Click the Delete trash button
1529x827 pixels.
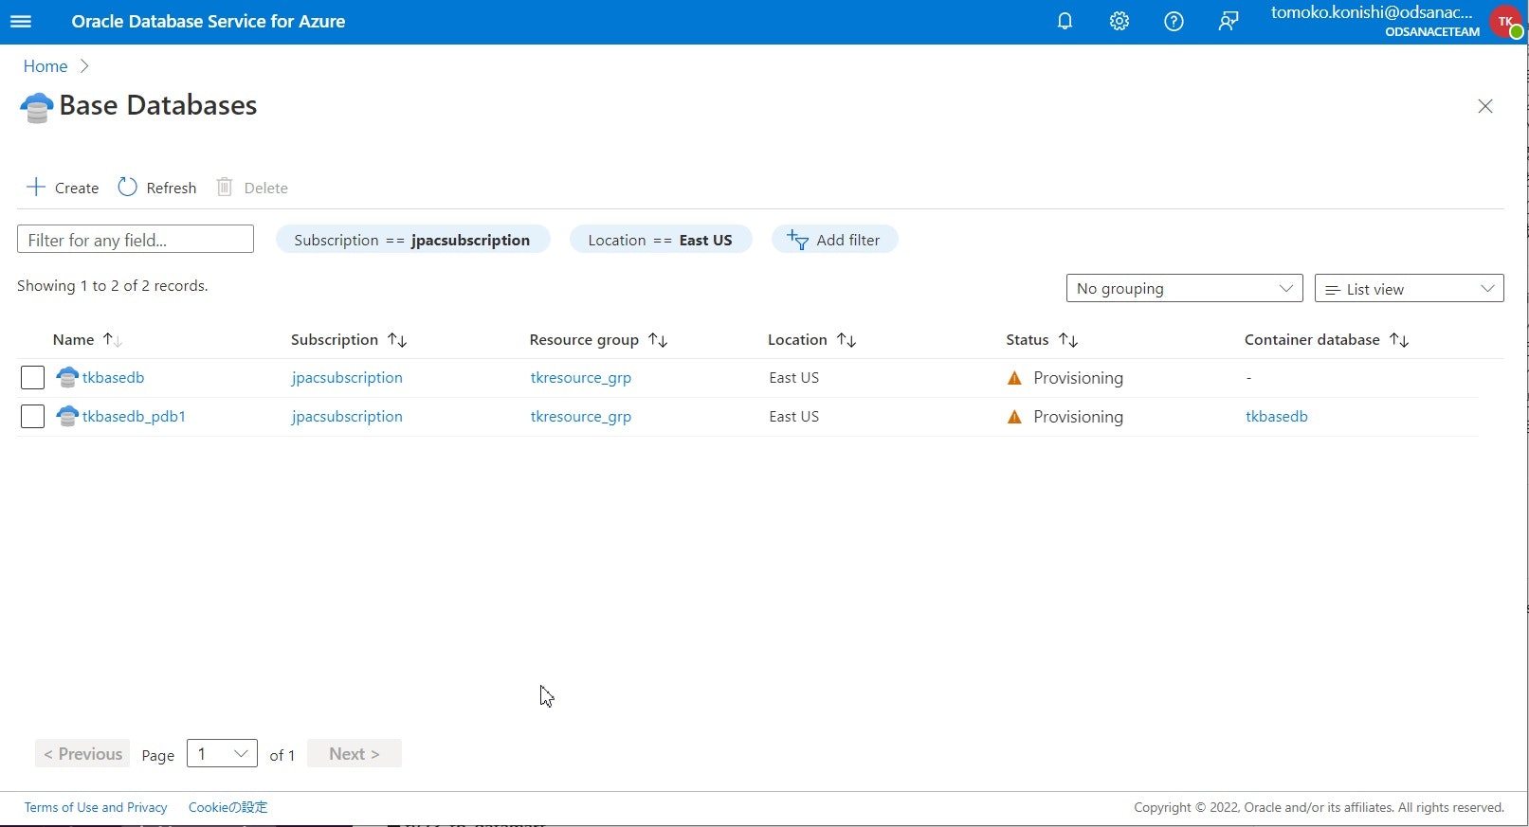coord(252,188)
